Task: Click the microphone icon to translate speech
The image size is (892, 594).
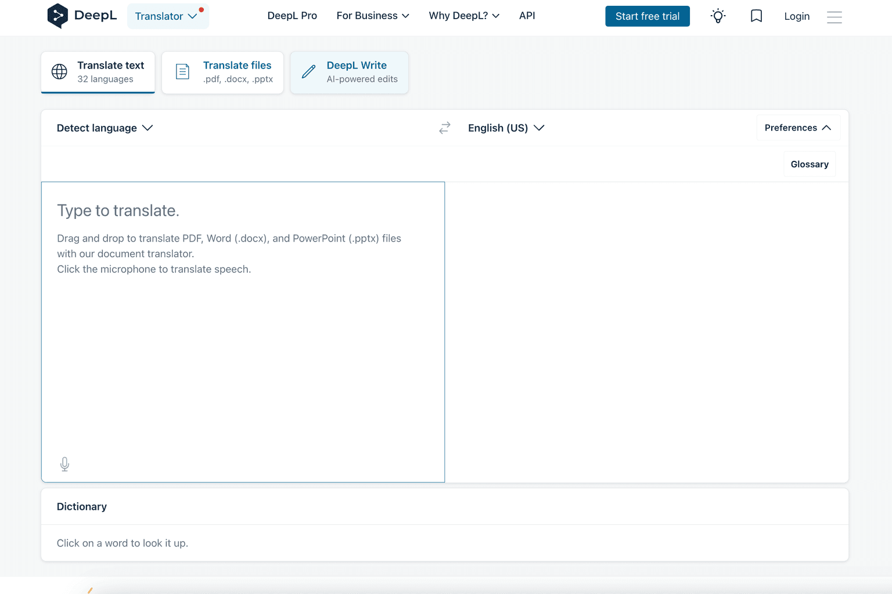Action: [x=65, y=464]
